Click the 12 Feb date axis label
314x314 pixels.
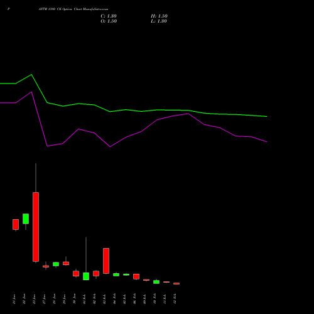175,299
